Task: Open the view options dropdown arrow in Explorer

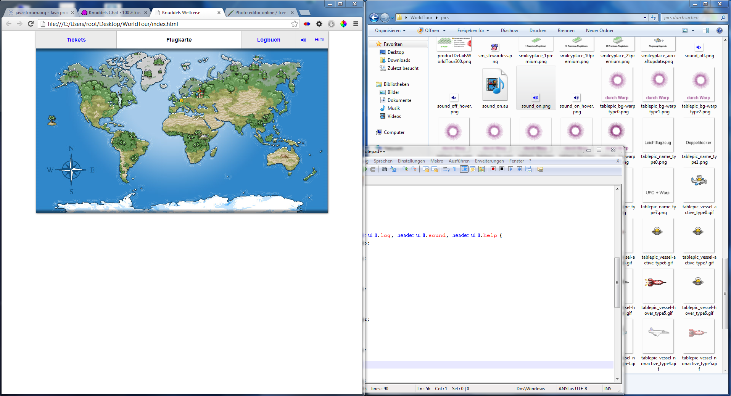Action: tap(693, 31)
